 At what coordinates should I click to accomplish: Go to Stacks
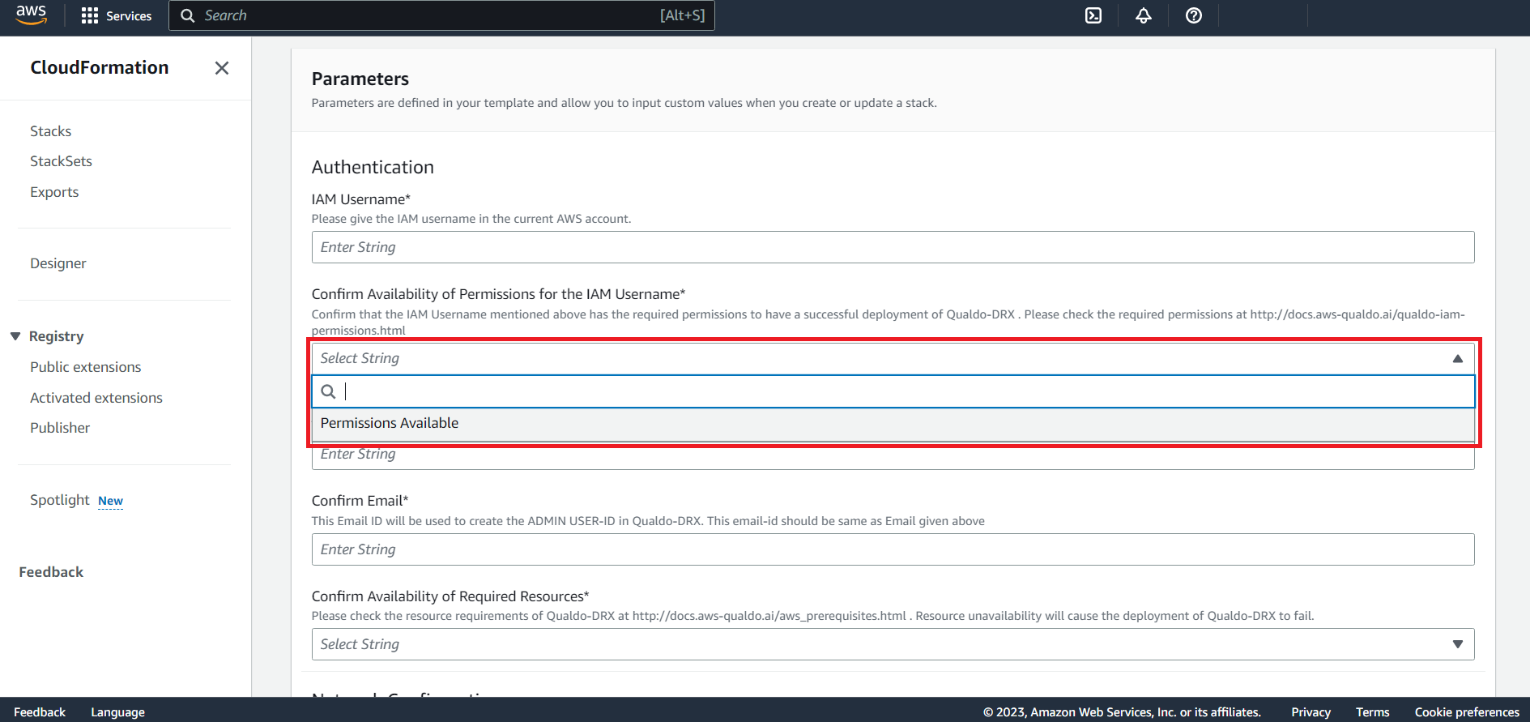point(51,131)
